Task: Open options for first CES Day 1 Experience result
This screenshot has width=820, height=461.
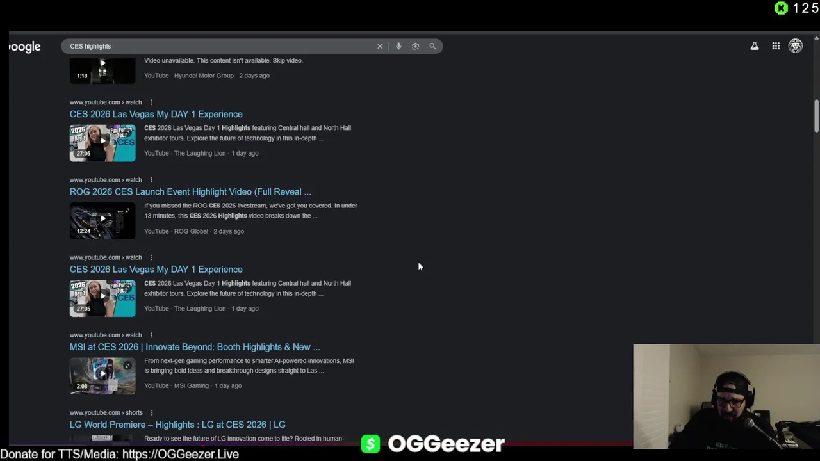Action: tap(151, 102)
